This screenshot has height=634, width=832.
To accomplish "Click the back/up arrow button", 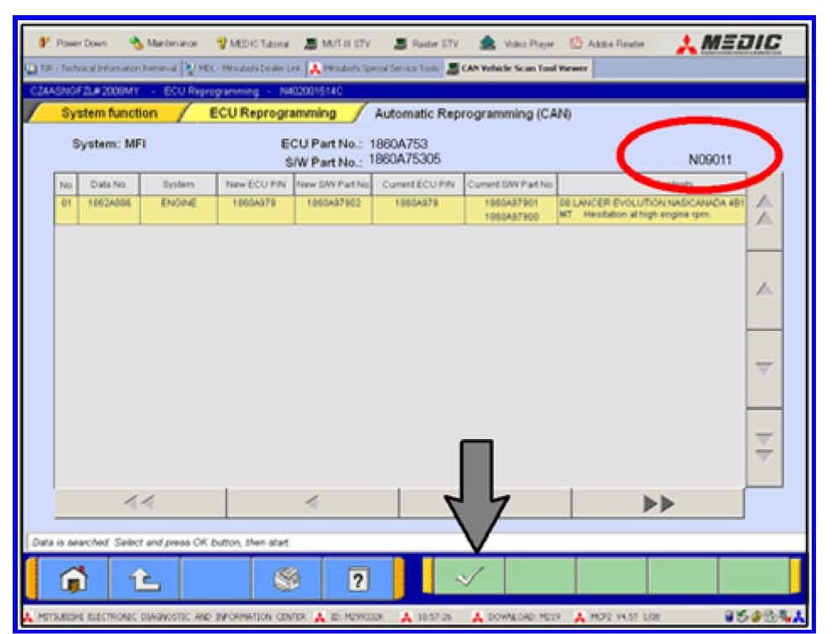I will [144, 579].
